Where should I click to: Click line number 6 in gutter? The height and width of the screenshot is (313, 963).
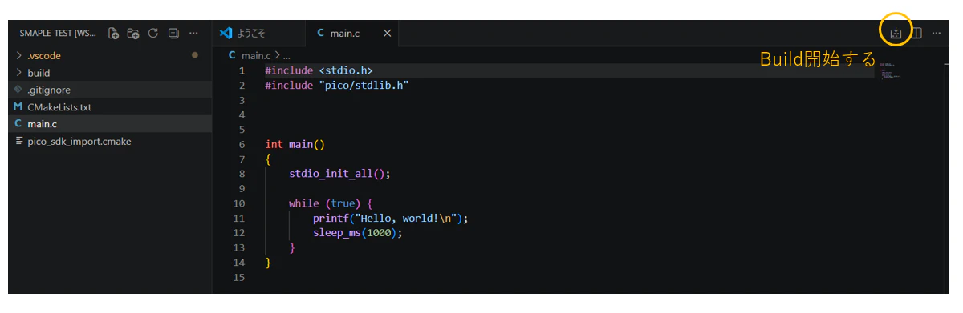pyautogui.click(x=242, y=145)
